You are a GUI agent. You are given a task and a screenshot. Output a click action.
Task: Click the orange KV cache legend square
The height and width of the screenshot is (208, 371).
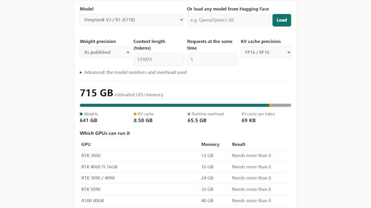pos(135,114)
